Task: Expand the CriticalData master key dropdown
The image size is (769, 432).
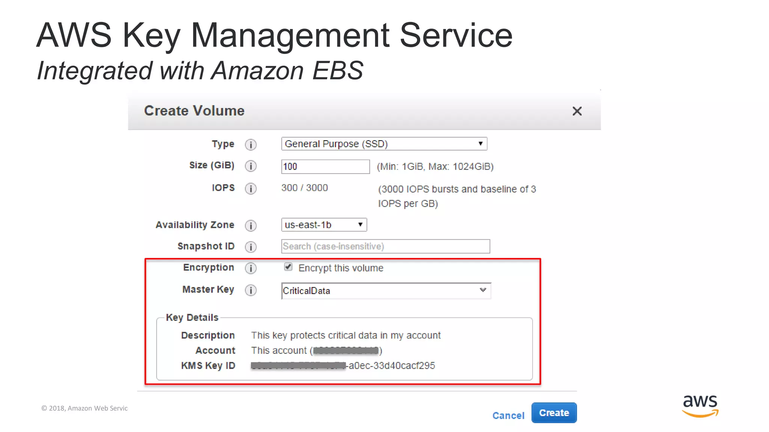Action: click(x=386, y=291)
